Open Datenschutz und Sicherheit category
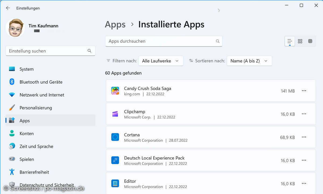The image size is (323, 194). click(50, 185)
